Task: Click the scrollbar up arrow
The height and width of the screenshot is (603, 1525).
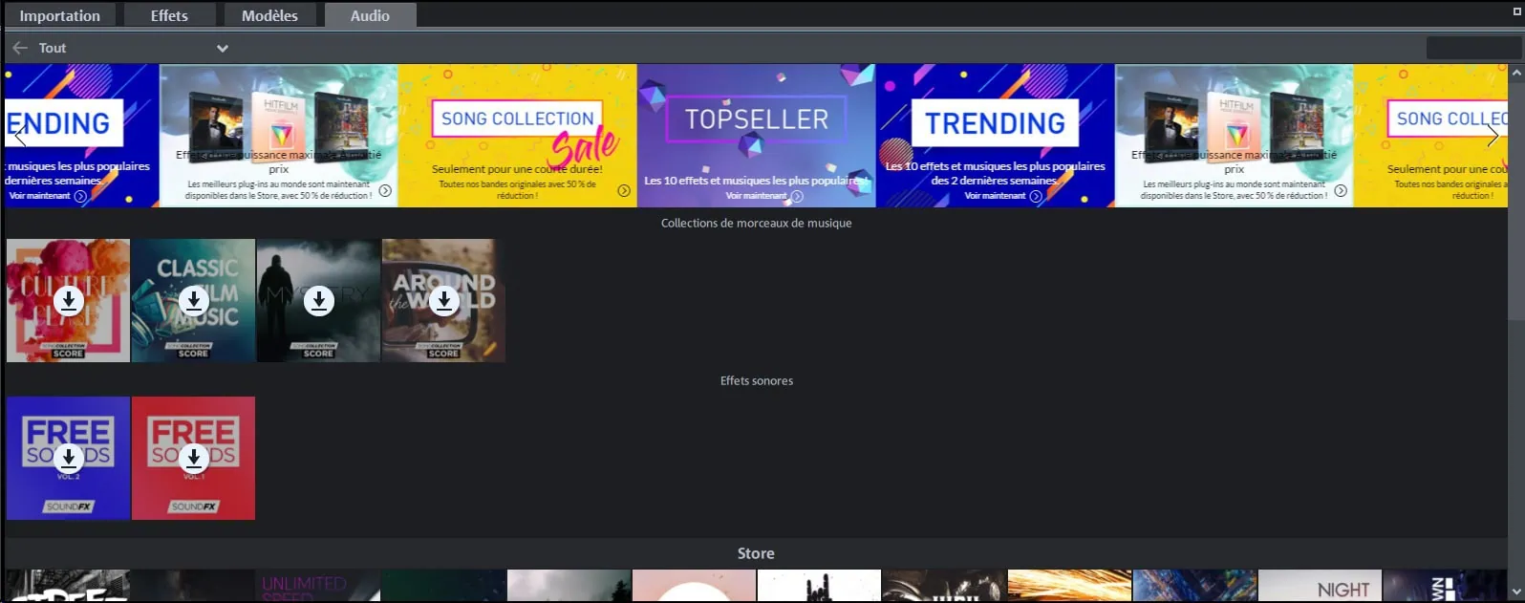Action: [x=1515, y=73]
